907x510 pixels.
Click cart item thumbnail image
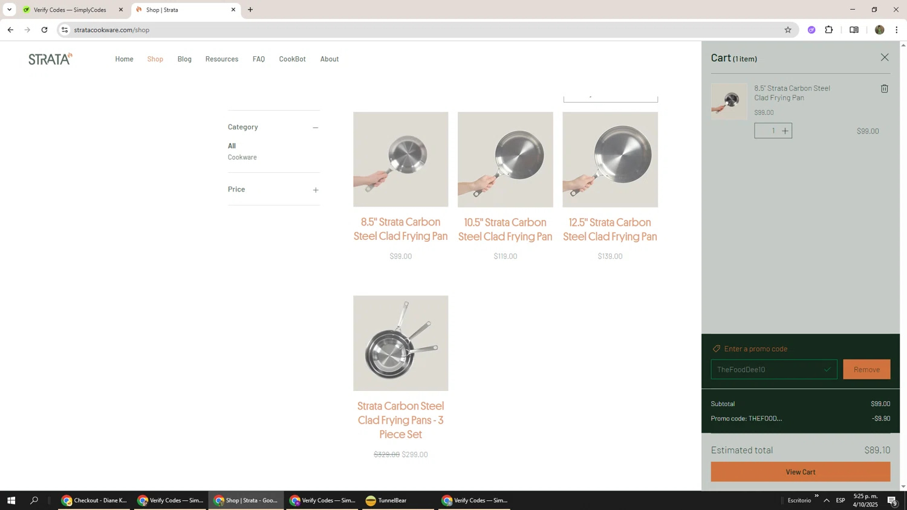click(729, 101)
